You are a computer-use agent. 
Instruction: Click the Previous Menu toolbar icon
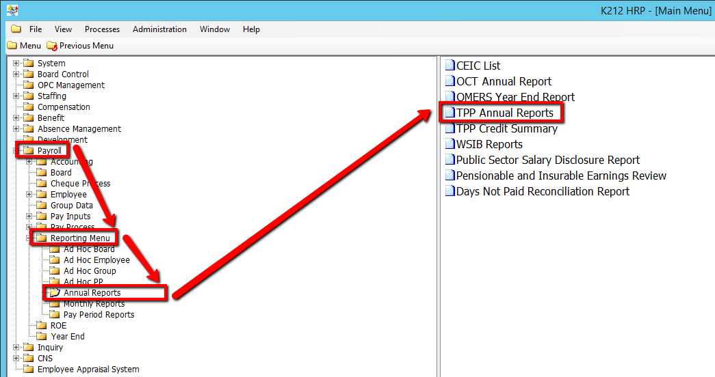(52, 46)
